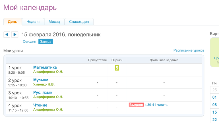Jump to Сегодня
219x123 pixels.
point(29,42)
